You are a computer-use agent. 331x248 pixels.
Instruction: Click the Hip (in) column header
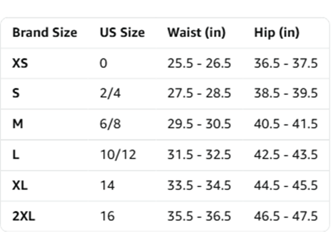pyautogui.click(x=277, y=33)
